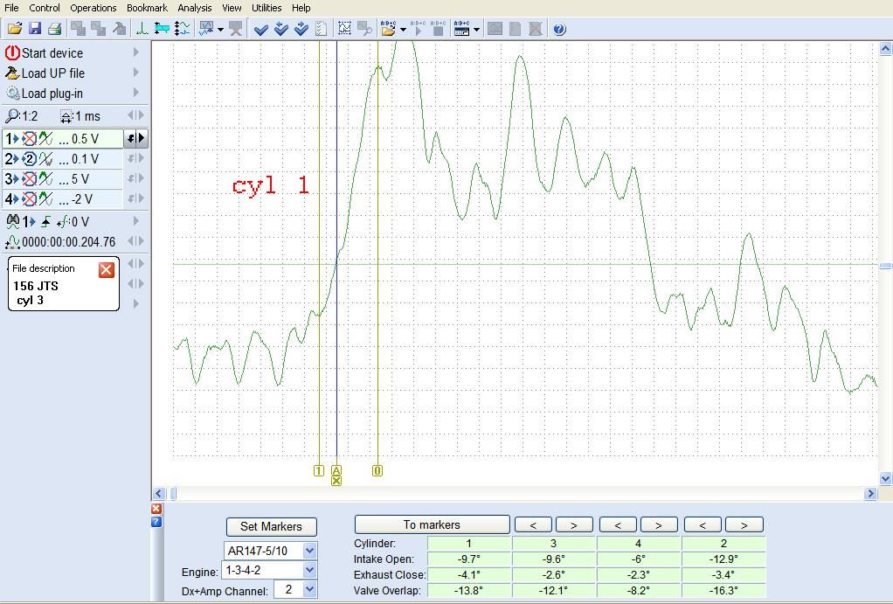Toggle channel 3 AC/DC coupling icon
893x604 pixels.
[x=45, y=179]
